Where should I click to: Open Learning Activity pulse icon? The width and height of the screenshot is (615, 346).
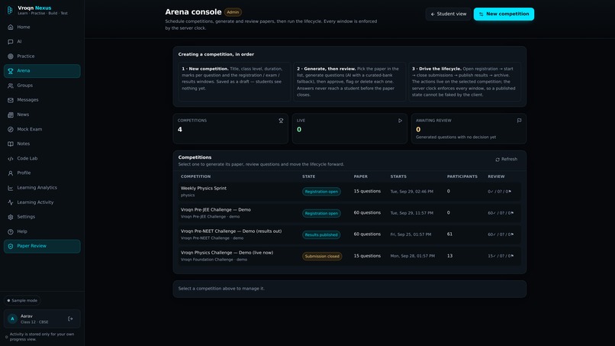[x=11, y=202]
